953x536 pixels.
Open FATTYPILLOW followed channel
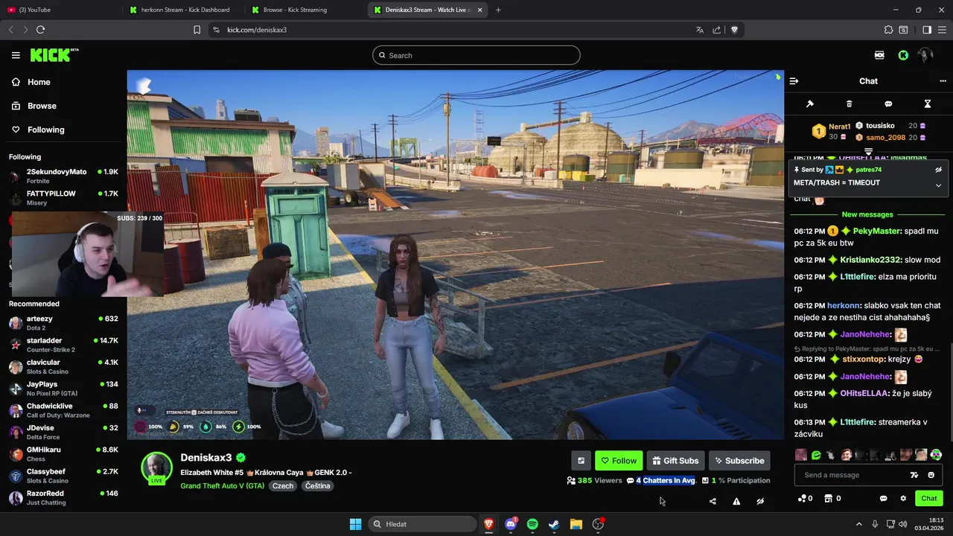63,197
